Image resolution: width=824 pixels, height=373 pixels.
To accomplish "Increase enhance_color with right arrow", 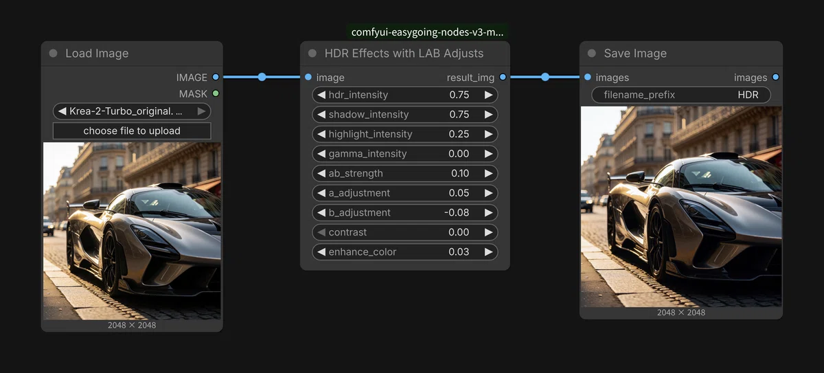I will [488, 252].
